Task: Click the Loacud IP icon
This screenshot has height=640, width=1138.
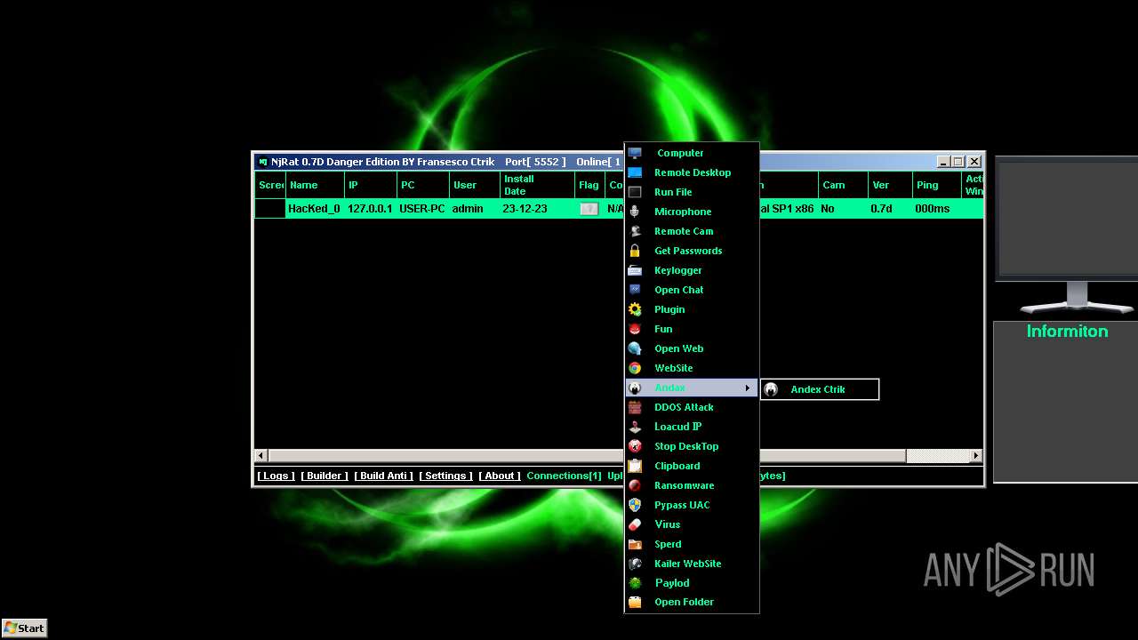Action: click(x=635, y=427)
